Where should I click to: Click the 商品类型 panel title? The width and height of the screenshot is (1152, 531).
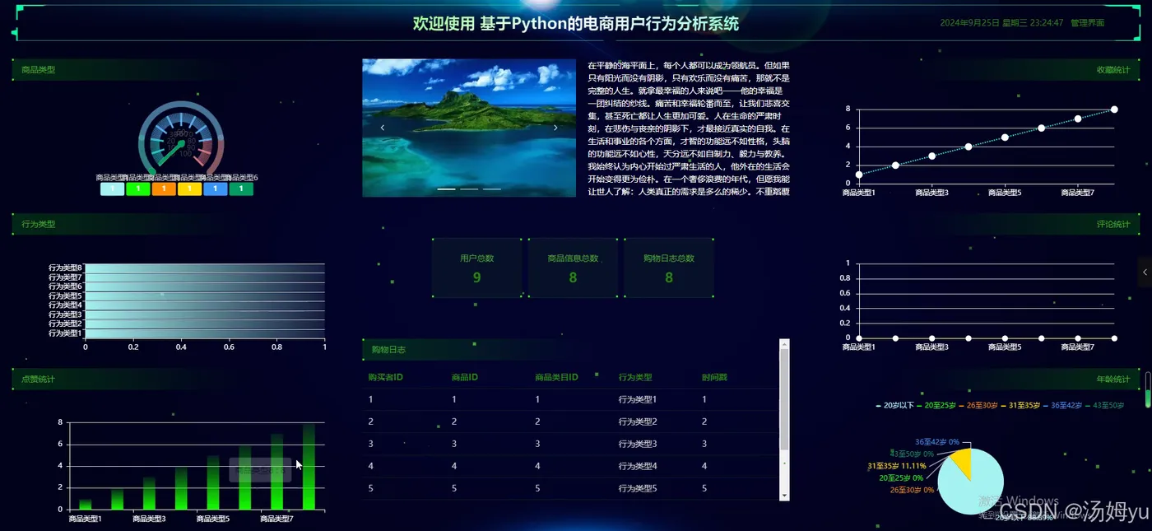(x=38, y=70)
